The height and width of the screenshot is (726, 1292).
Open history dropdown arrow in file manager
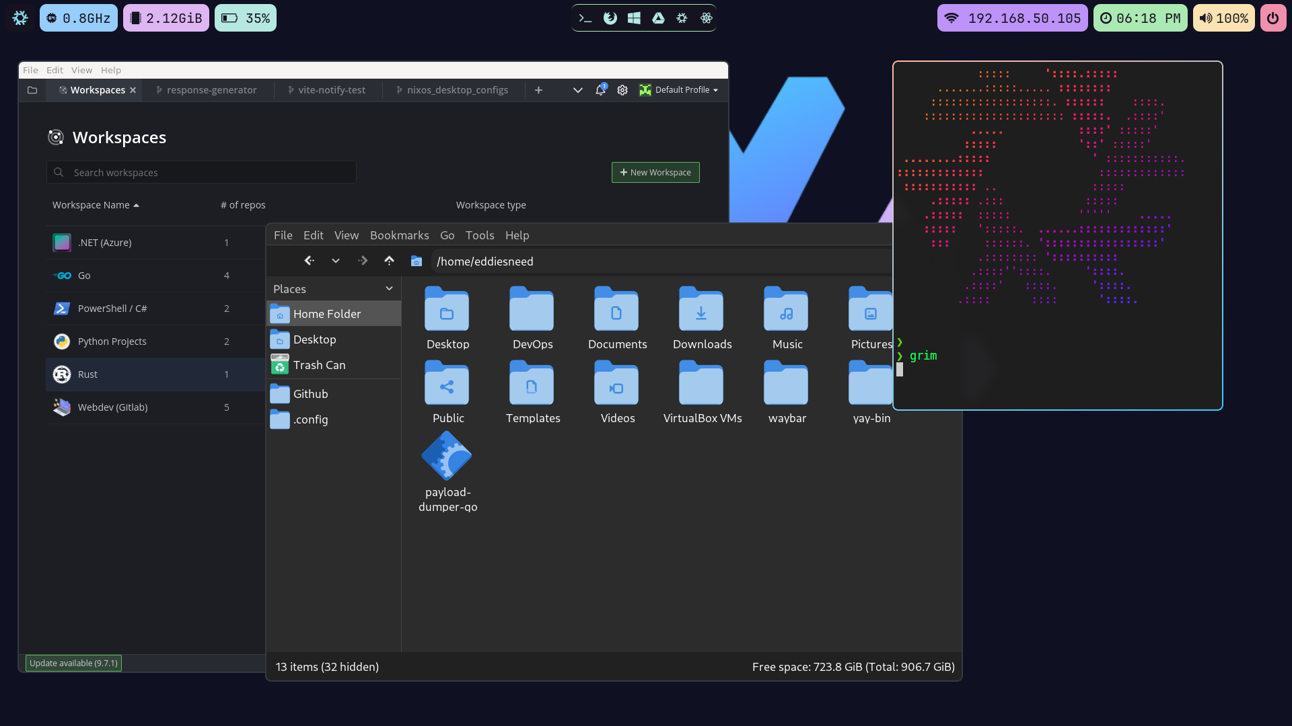click(x=336, y=261)
